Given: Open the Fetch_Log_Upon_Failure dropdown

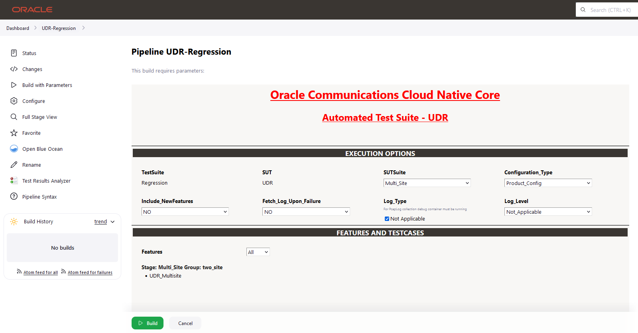Looking at the screenshot, I should (x=306, y=212).
